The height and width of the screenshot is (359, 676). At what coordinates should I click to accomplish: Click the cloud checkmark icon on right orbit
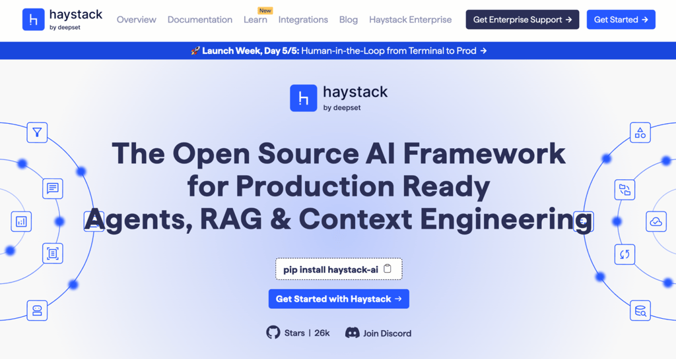(656, 222)
